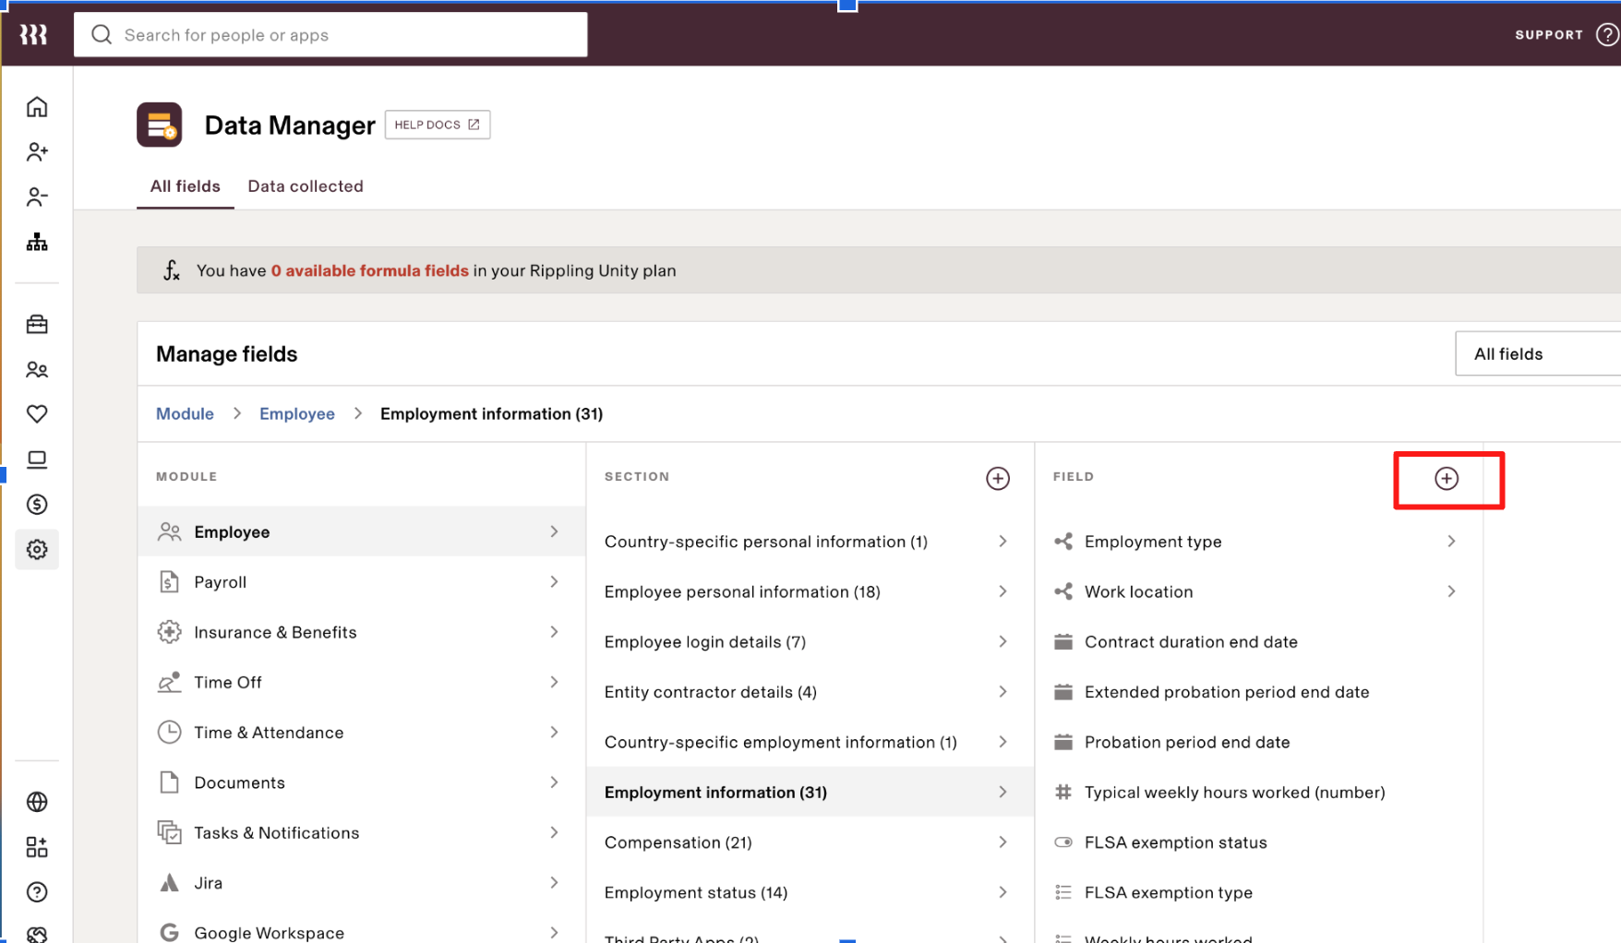
Task: Select Country-specific personal information (1) section
Action: click(810, 542)
